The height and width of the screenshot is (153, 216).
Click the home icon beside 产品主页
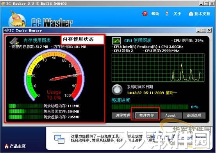coord(7,146)
